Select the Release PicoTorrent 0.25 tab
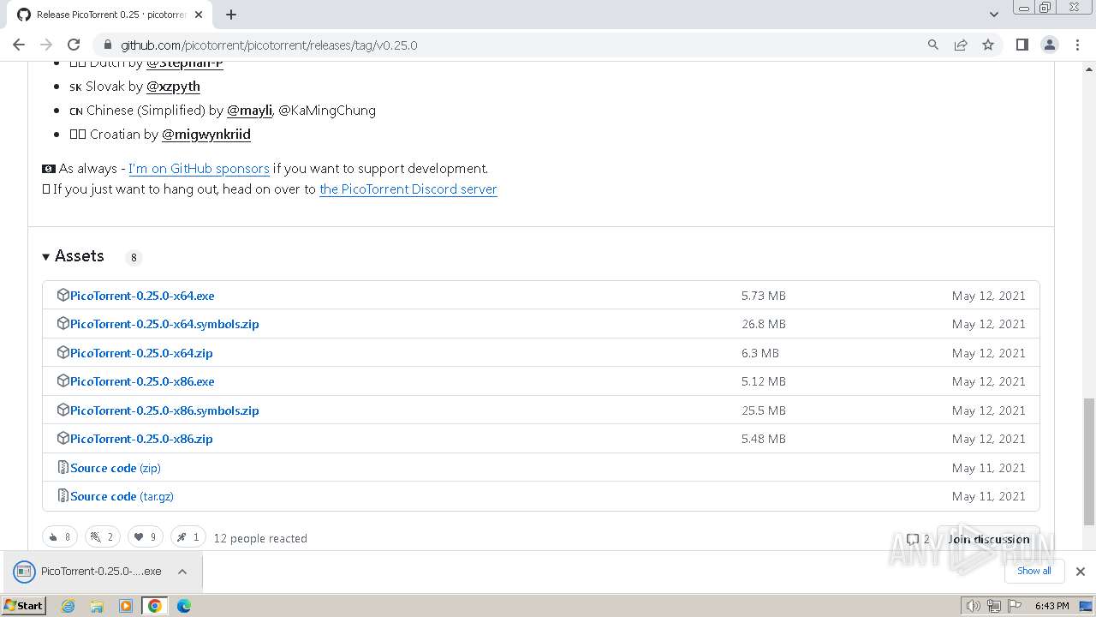 click(x=110, y=15)
